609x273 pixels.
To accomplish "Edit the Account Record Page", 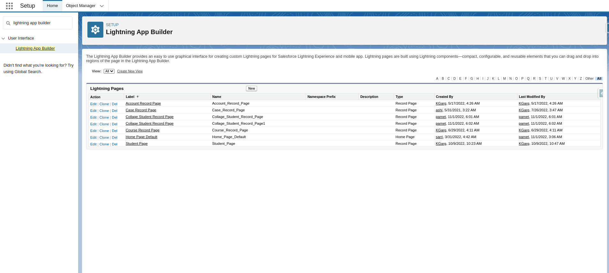I will 93,104.
